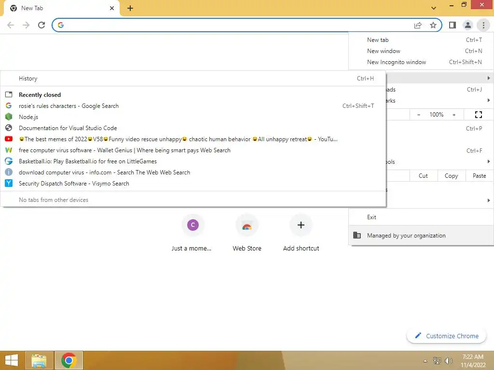The height and width of the screenshot is (370, 494).
Task: Open the side panel icon
Action: point(453,25)
